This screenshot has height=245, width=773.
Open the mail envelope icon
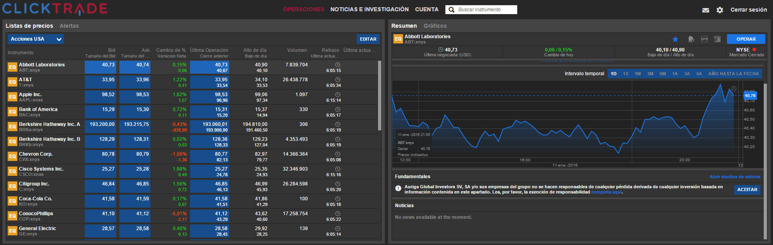point(706,10)
